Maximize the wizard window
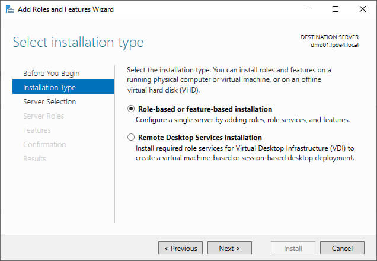This screenshot has width=377, height=261. 336,9
